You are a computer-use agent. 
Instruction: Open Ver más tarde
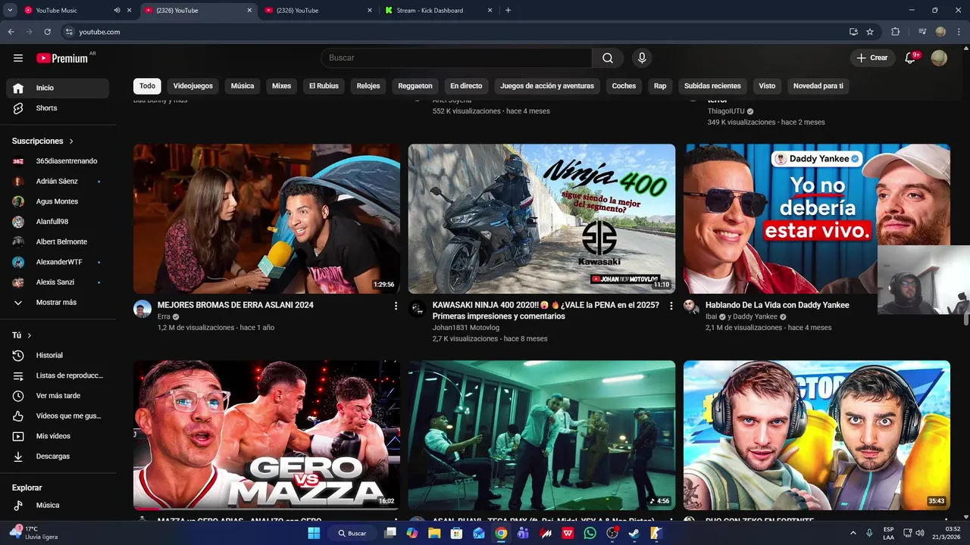(58, 396)
